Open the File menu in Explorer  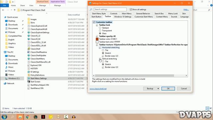(x=4, y=5)
